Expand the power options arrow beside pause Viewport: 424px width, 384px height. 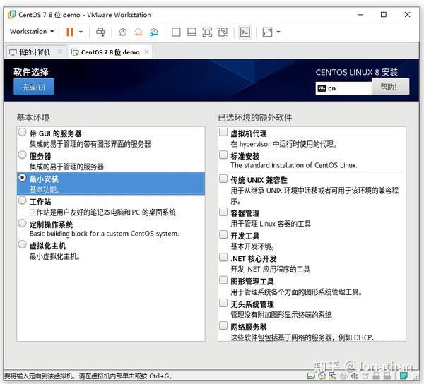click(x=81, y=32)
